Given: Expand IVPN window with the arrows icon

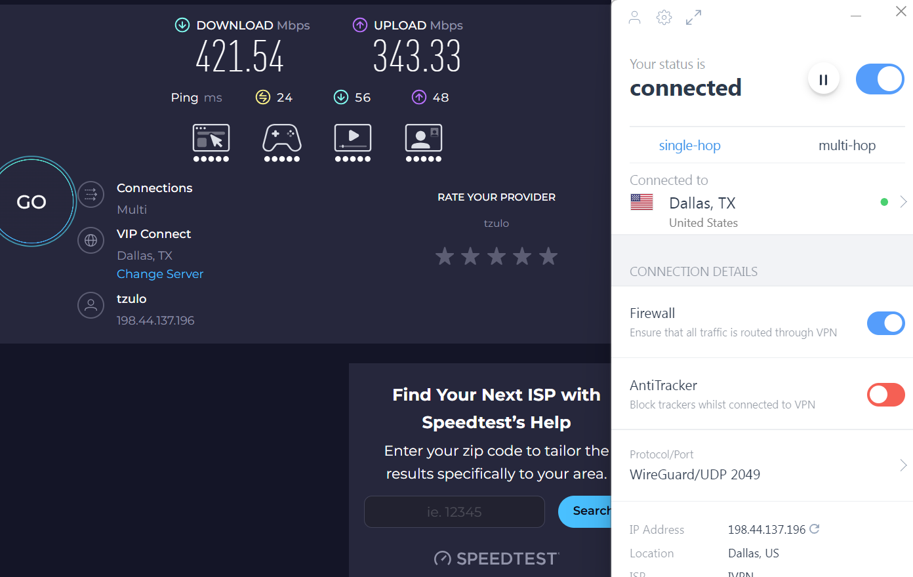Looking at the screenshot, I should pos(693,18).
